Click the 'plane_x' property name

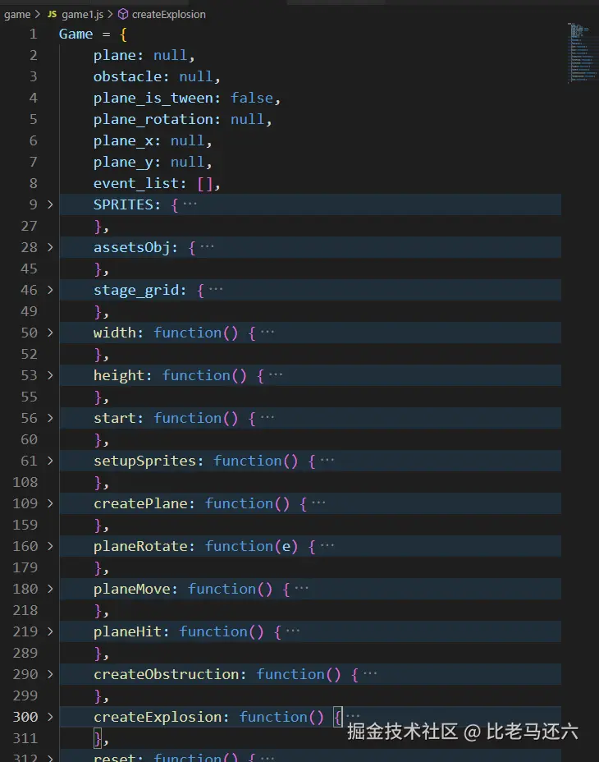pos(123,141)
